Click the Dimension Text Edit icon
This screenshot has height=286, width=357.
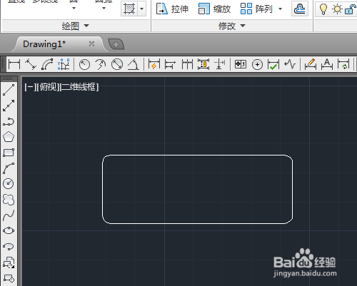click(327, 64)
